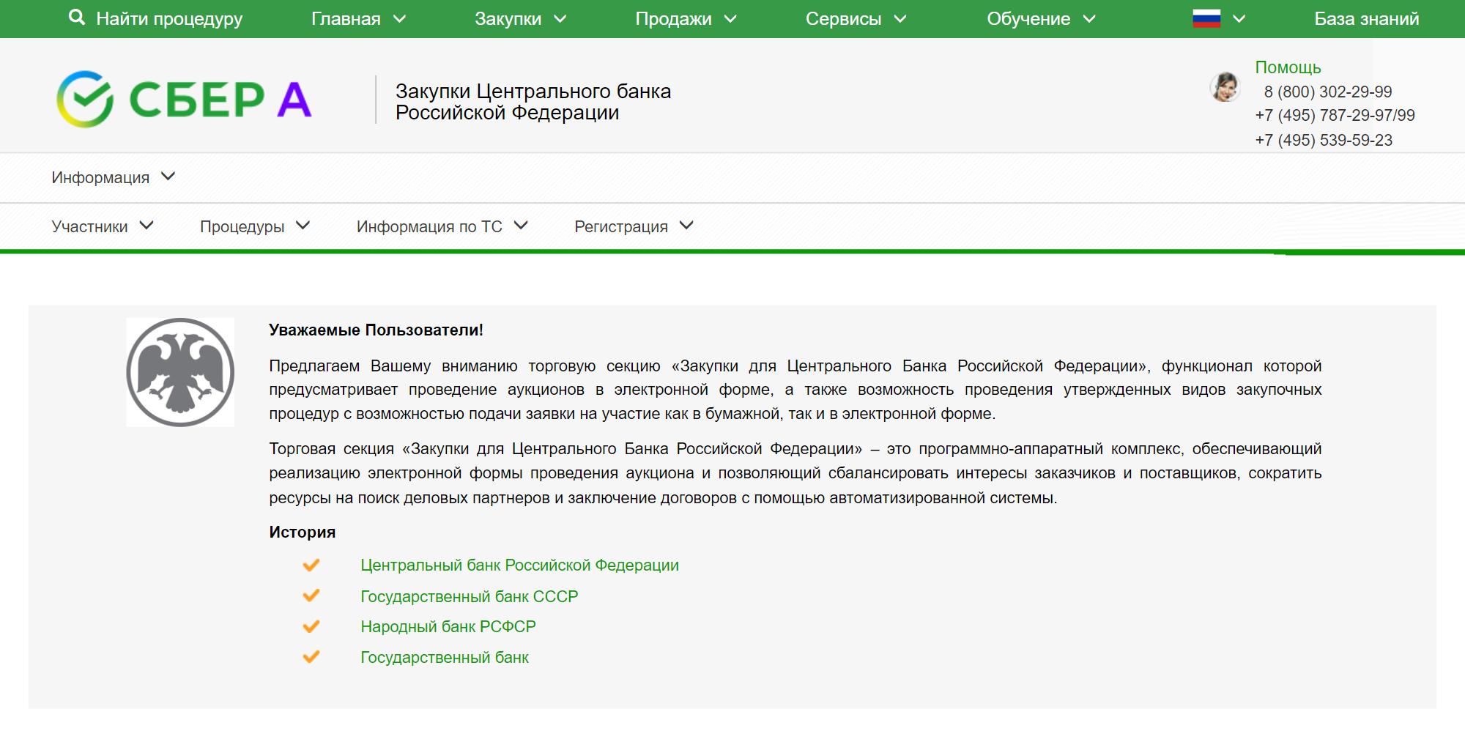
Task: Click checkmark beside Народный банк РСФСР
Action: pyautogui.click(x=311, y=626)
